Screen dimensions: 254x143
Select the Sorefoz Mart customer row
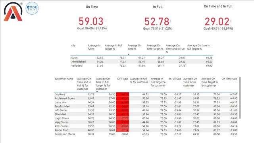(x=146, y=106)
